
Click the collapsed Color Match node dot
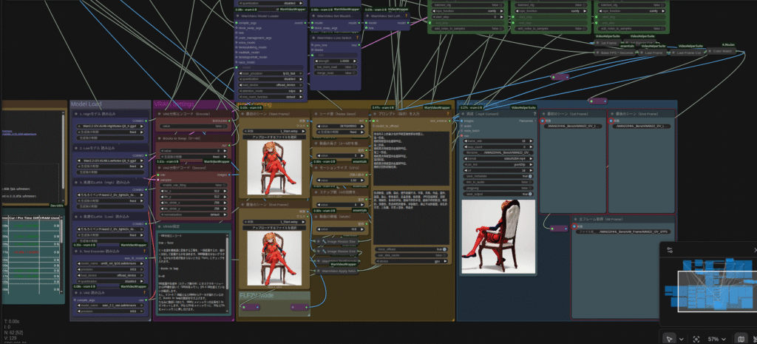[708, 51]
